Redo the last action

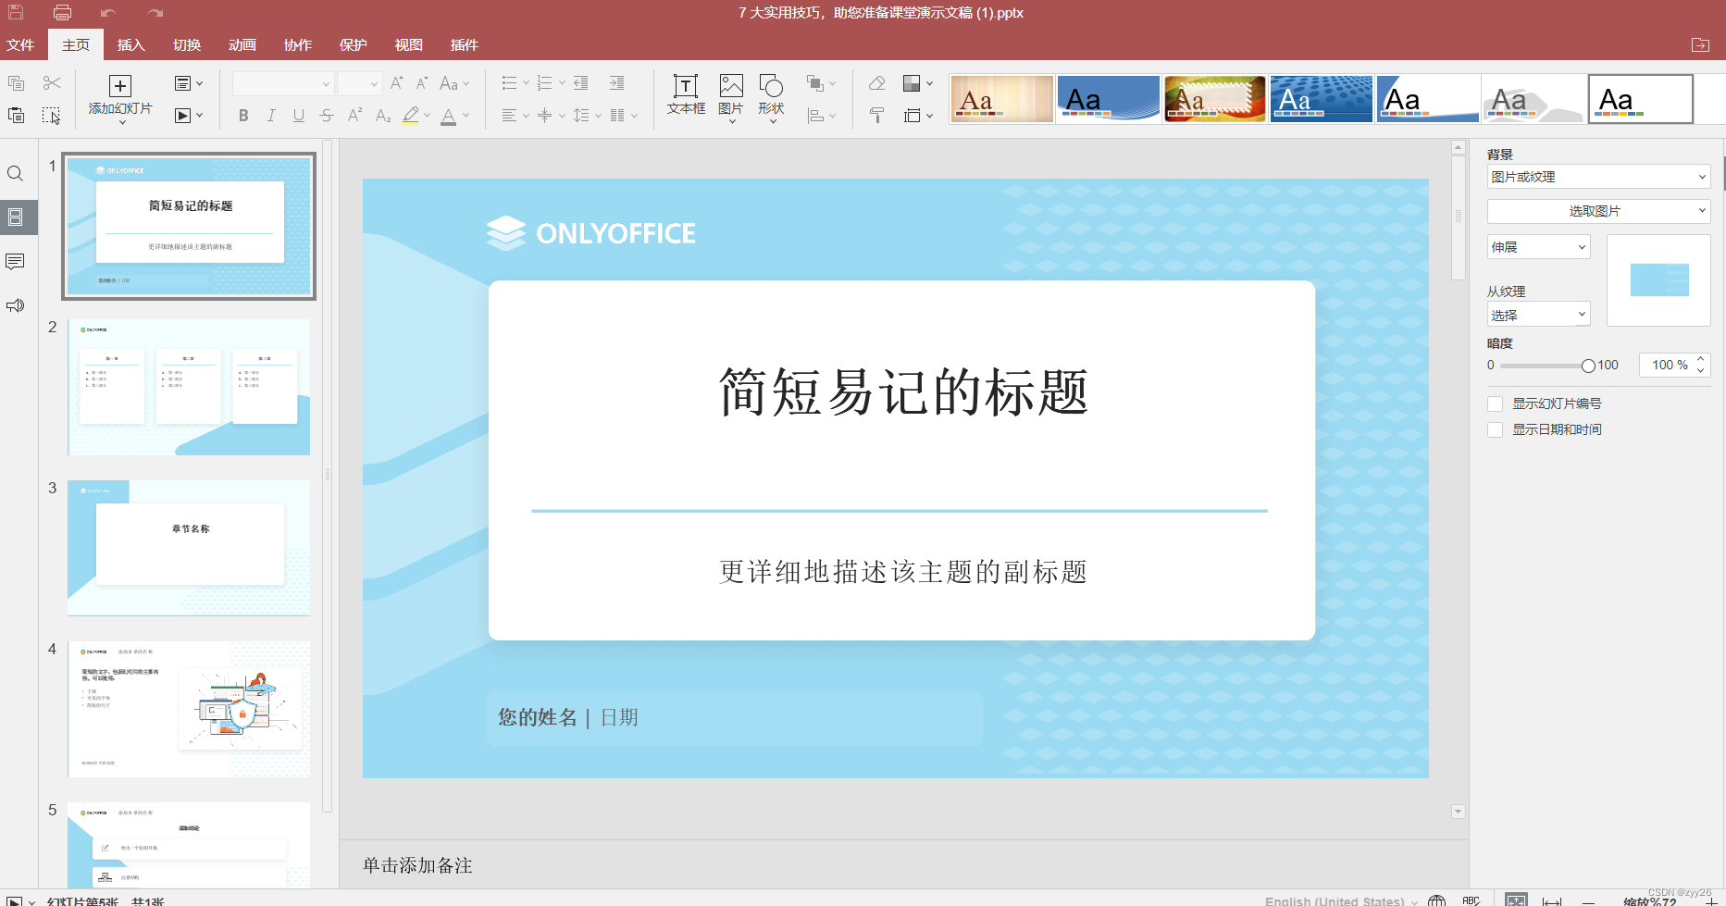coord(155,13)
